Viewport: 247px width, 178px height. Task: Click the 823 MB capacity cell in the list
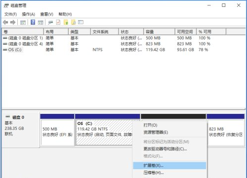tap(153, 44)
